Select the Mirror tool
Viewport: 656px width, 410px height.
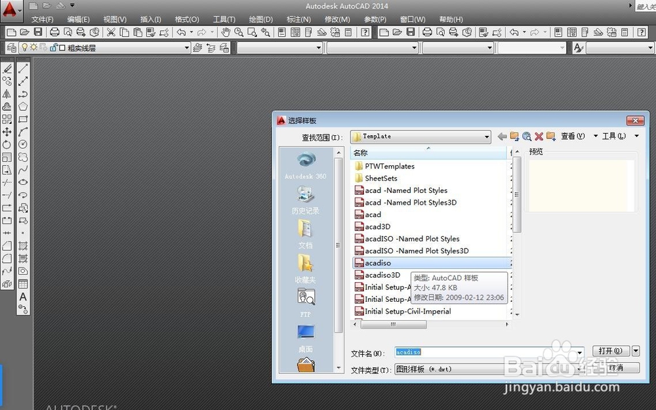[x=7, y=94]
